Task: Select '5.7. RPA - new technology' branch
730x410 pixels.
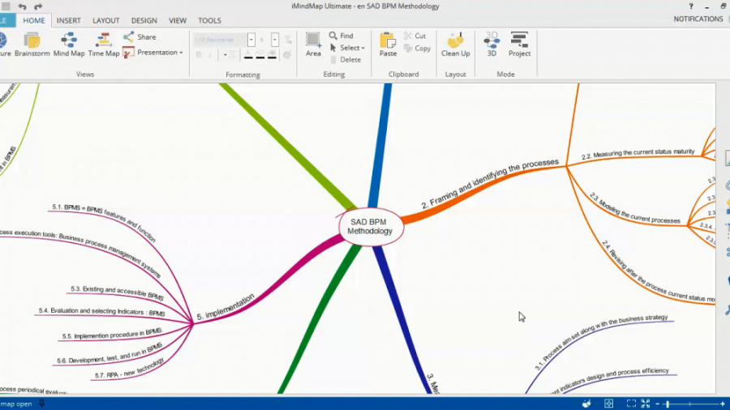Action: (x=130, y=367)
